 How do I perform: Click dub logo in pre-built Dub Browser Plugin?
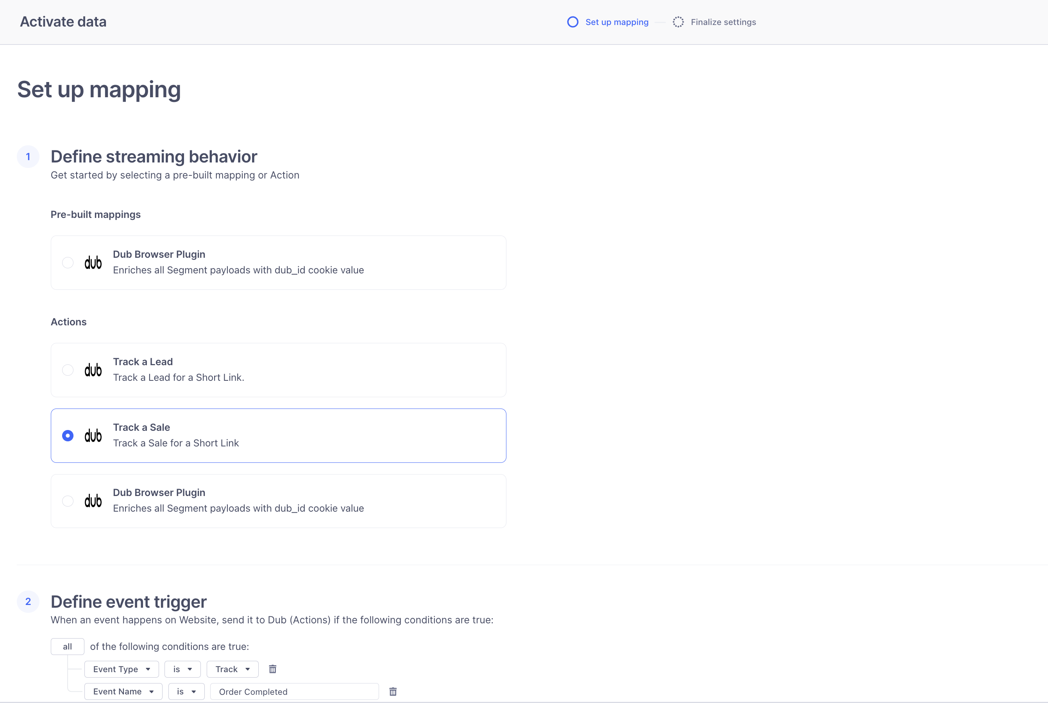click(x=93, y=263)
